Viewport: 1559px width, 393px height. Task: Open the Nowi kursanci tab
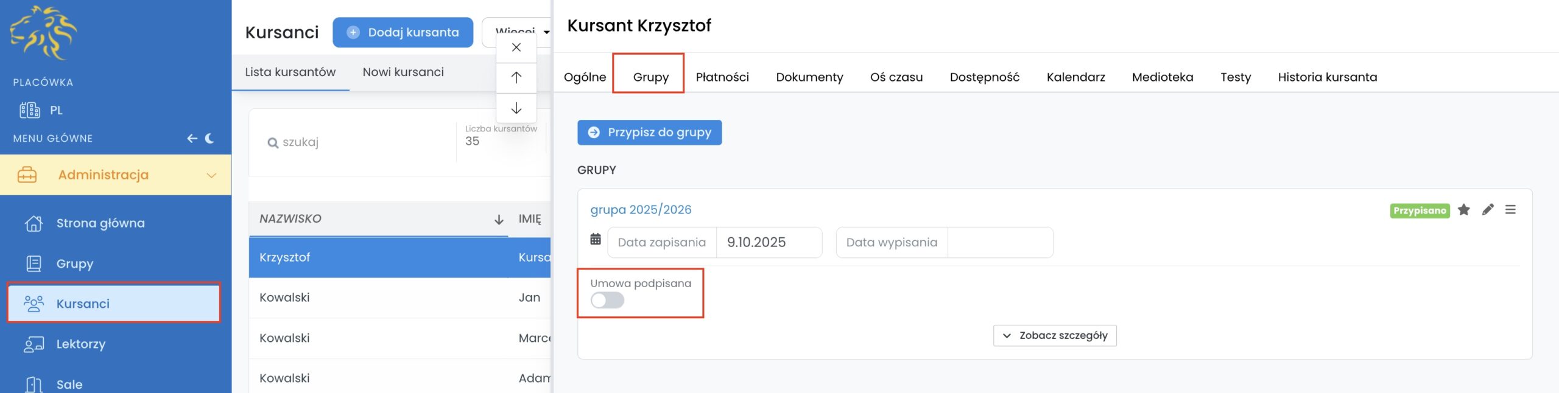403,72
